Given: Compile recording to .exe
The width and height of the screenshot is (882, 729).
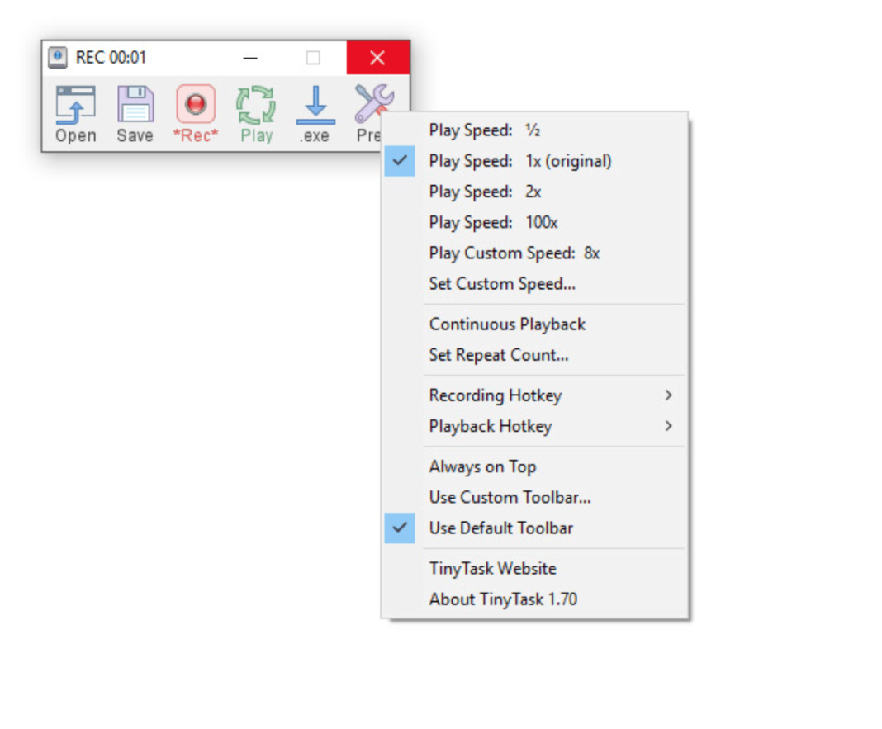Looking at the screenshot, I should 315,111.
